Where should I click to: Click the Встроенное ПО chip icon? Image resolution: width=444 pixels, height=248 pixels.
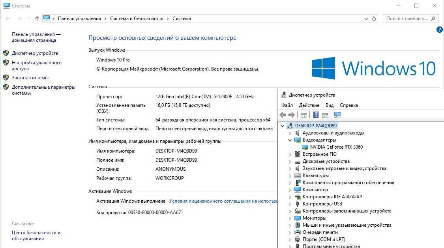click(297, 154)
